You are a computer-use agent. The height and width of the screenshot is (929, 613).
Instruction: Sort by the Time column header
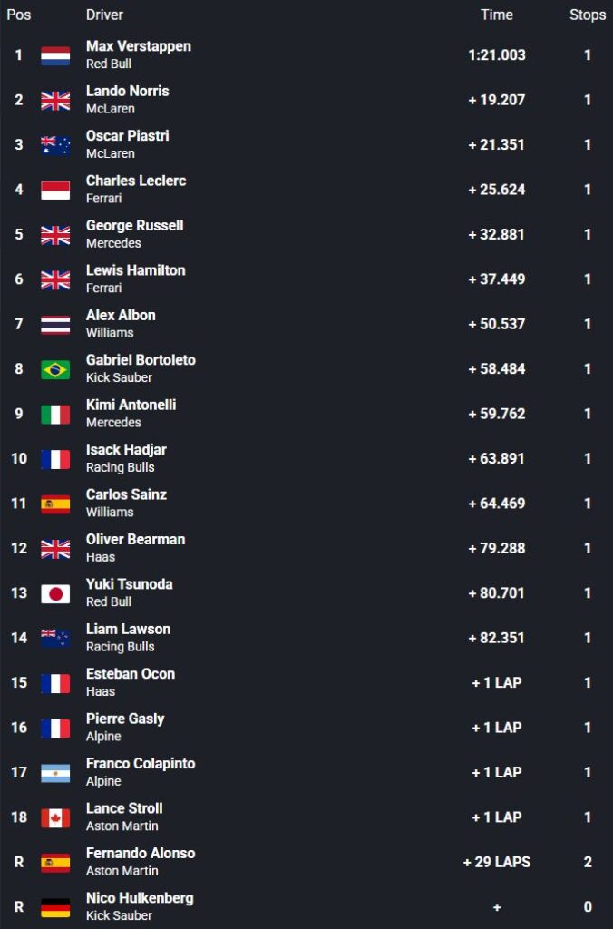pos(496,15)
